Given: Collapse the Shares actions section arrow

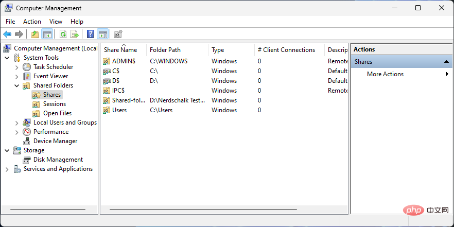Looking at the screenshot, I should click(446, 62).
